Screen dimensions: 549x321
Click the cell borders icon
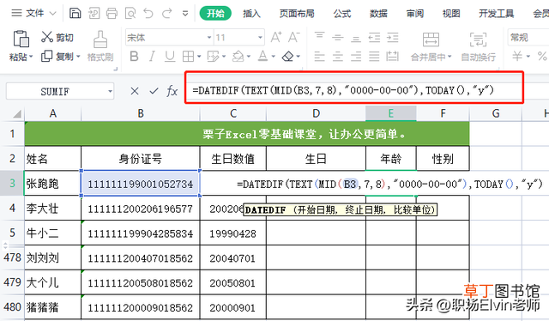pos(188,56)
